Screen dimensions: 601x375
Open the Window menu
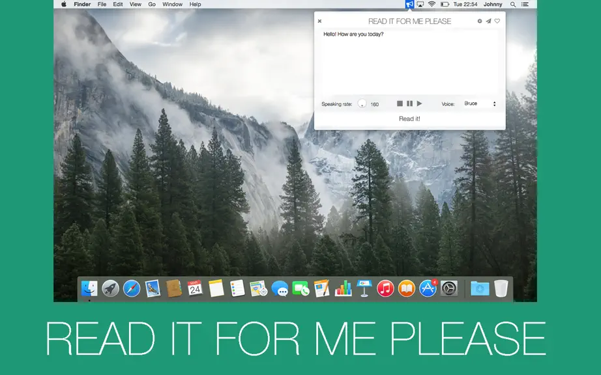172,4
